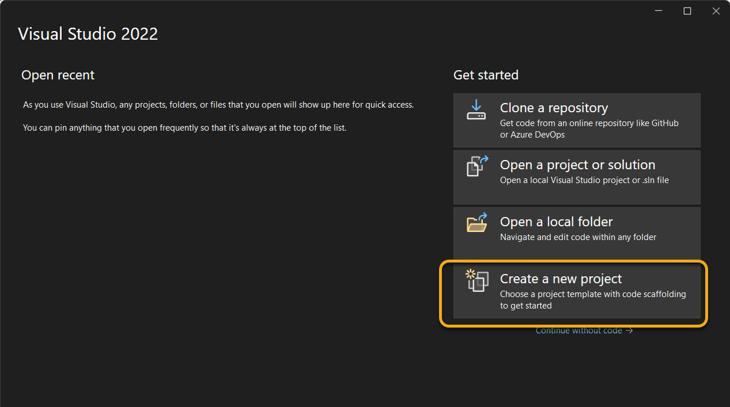Click description 'Choose a project template with code scaffolding'

click(593, 300)
